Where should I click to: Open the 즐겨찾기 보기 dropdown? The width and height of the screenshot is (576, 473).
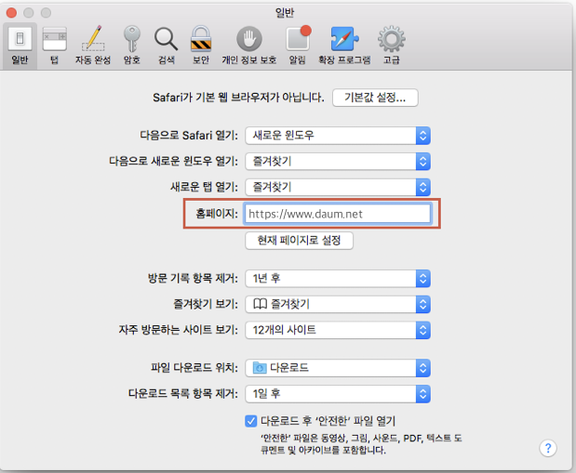(338, 304)
